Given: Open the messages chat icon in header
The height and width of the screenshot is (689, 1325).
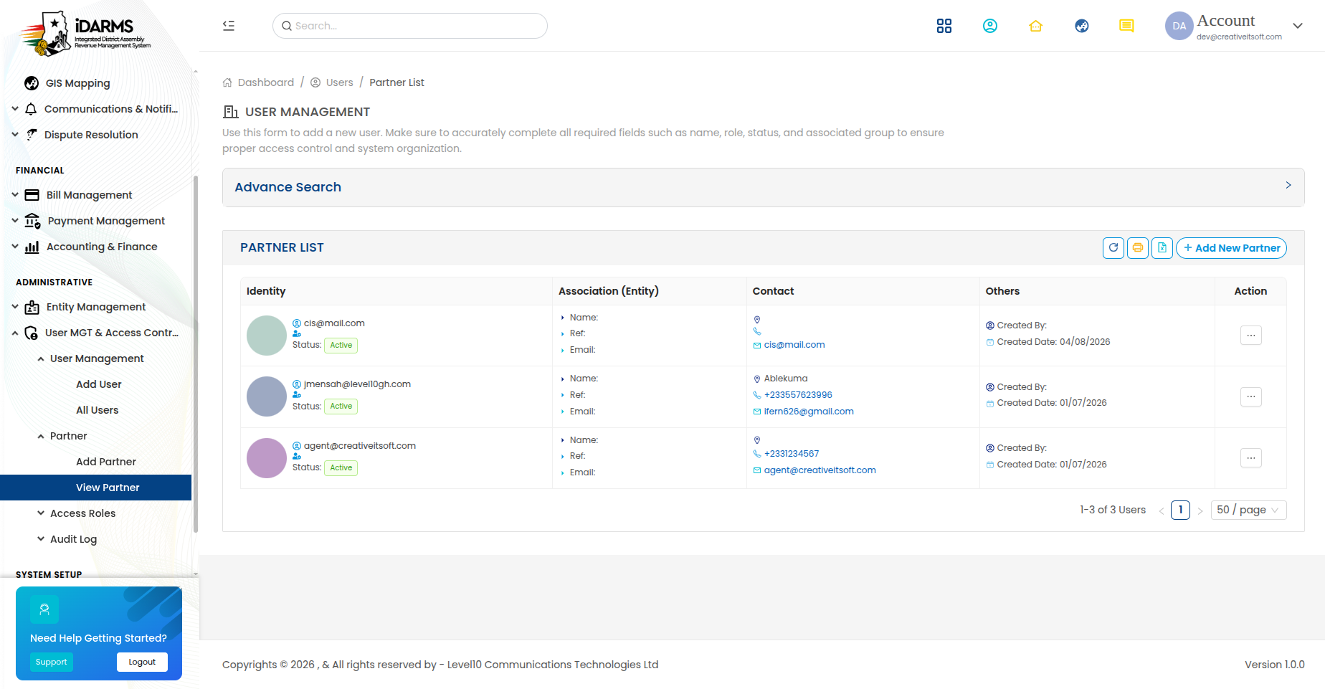Looking at the screenshot, I should [x=1126, y=26].
